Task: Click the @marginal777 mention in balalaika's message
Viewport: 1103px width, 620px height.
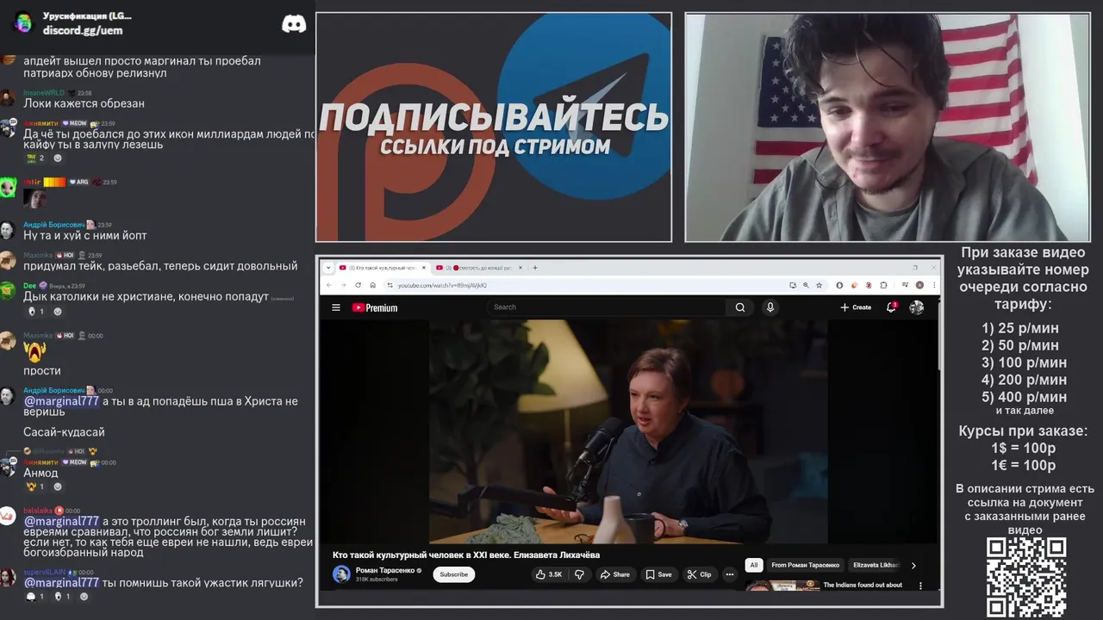Action: click(x=61, y=521)
